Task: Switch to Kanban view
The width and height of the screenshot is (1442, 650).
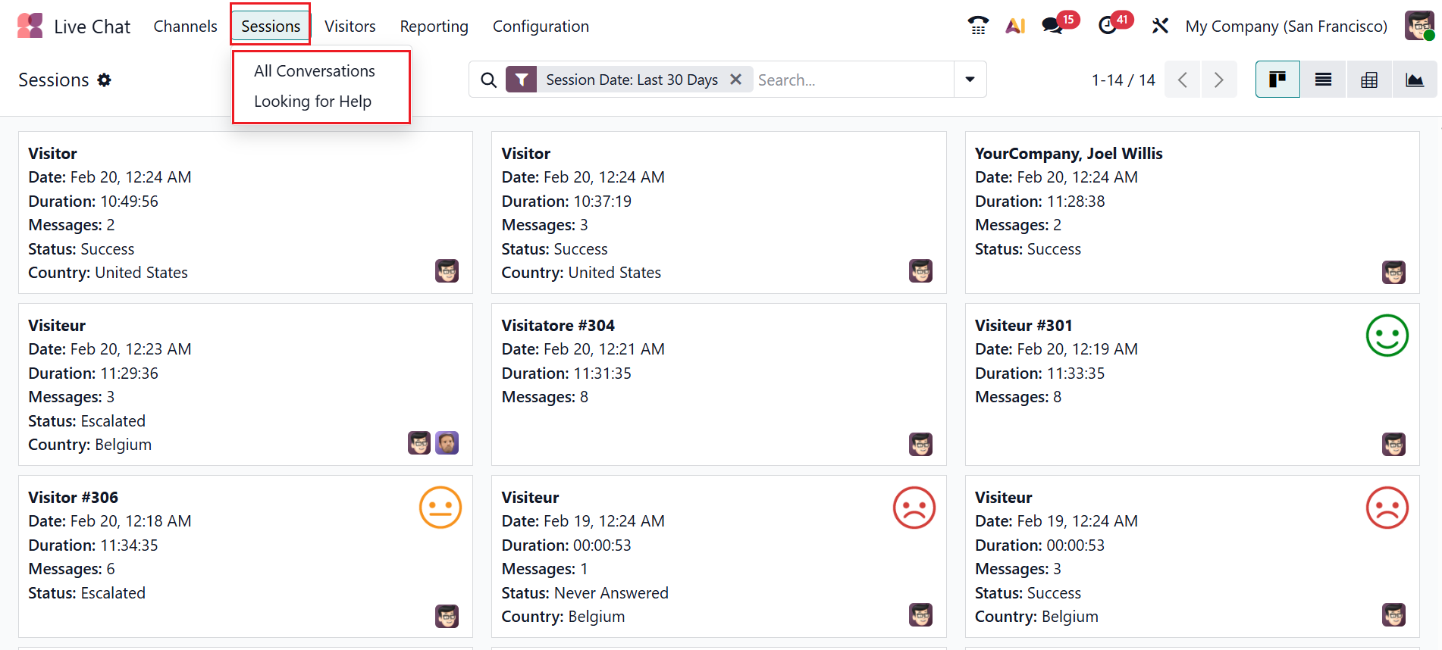Action: point(1277,80)
